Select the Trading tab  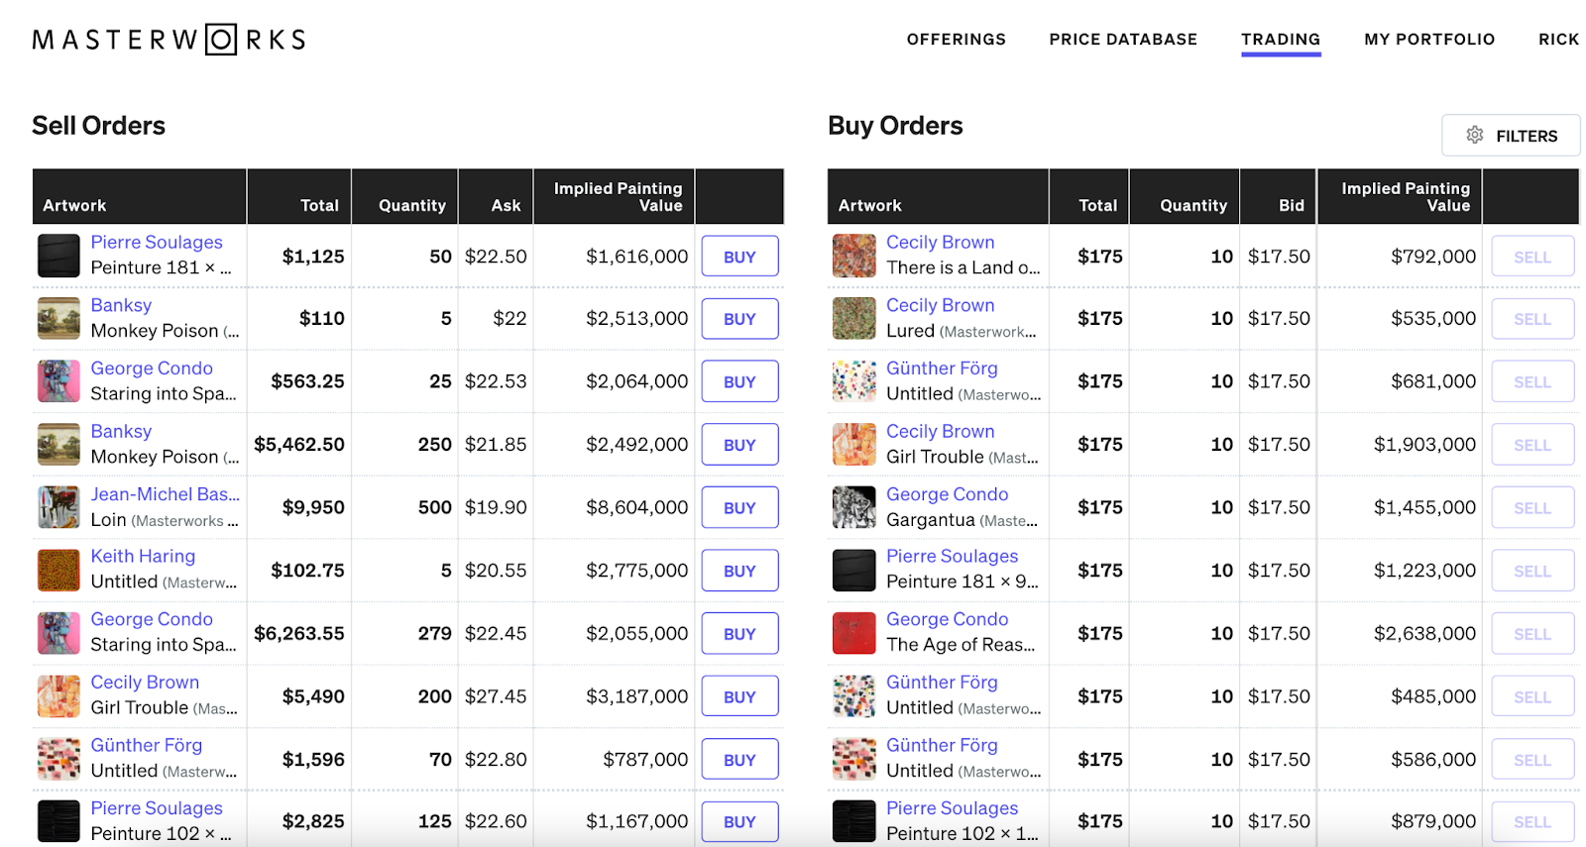(x=1281, y=40)
